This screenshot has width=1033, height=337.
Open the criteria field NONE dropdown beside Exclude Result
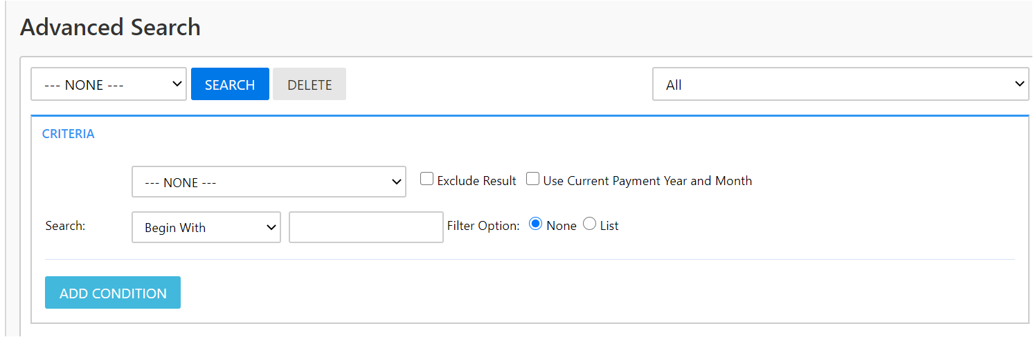269,182
